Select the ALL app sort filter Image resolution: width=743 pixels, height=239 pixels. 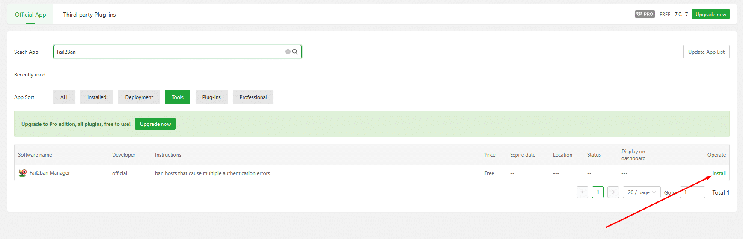coord(64,97)
